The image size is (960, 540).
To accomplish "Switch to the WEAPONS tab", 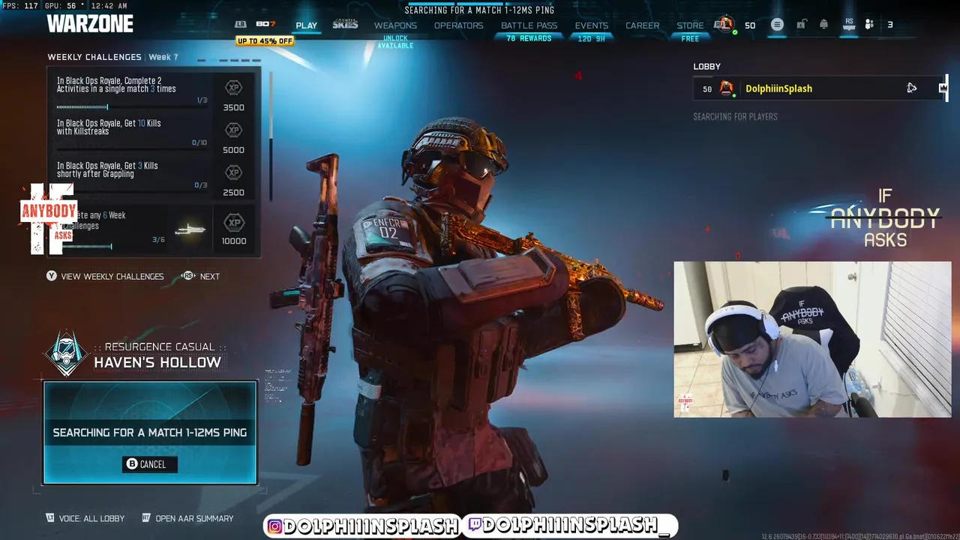I will point(395,25).
